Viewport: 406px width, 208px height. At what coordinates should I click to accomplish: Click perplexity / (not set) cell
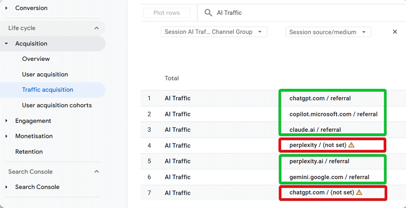click(318, 145)
